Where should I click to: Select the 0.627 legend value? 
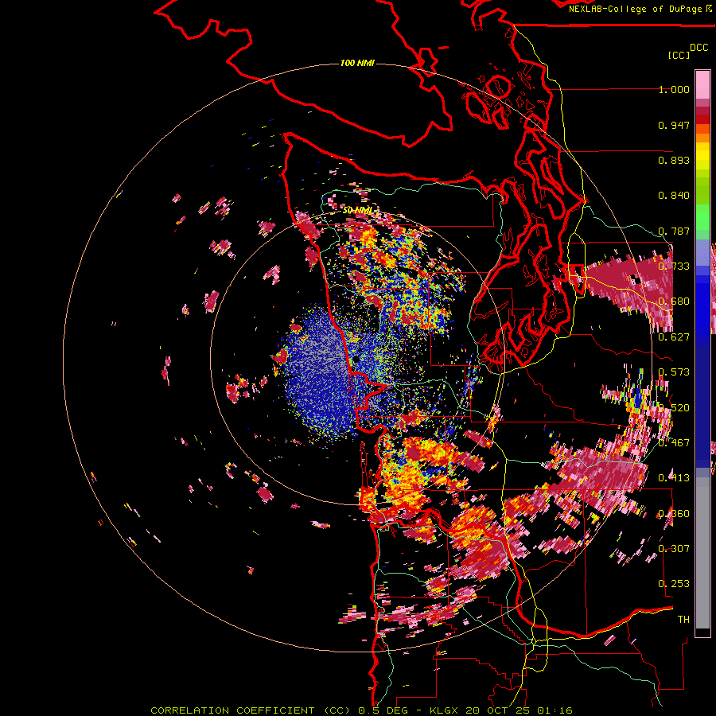click(674, 337)
